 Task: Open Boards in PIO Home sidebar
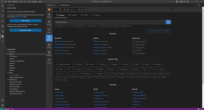49,46
